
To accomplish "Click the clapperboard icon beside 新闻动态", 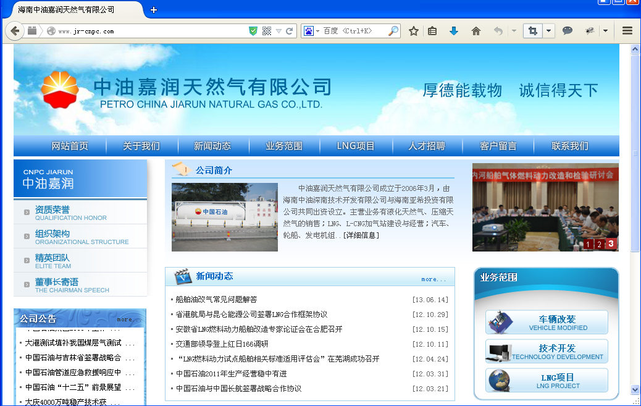I will (183, 277).
